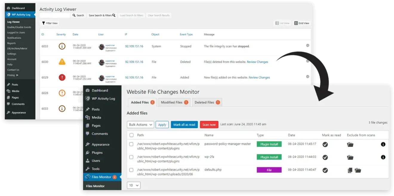Click Mark all as read button
The image size is (394, 196).
[184, 125]
